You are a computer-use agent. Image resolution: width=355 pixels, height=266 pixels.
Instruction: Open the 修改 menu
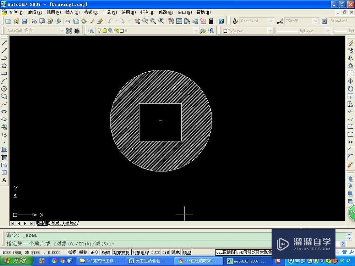[165, 12]
